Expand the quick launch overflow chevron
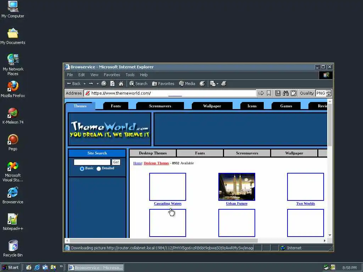Viewport: 363px width, 272px height. pyautogui.click(x=61, y=266)
